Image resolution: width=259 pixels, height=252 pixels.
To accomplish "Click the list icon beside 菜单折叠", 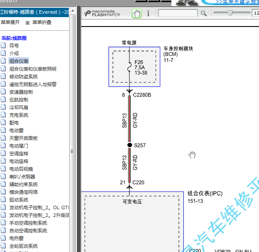I will point(28,23).
